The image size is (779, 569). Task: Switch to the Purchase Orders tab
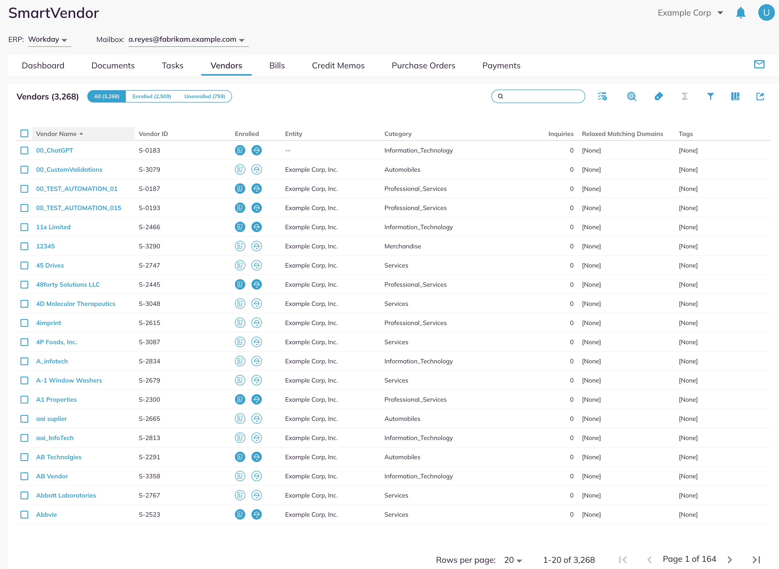(423, 66)
